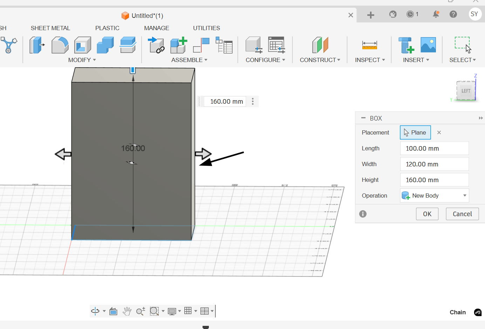Clear the Placement selection with X

click(x=439, y=132)
